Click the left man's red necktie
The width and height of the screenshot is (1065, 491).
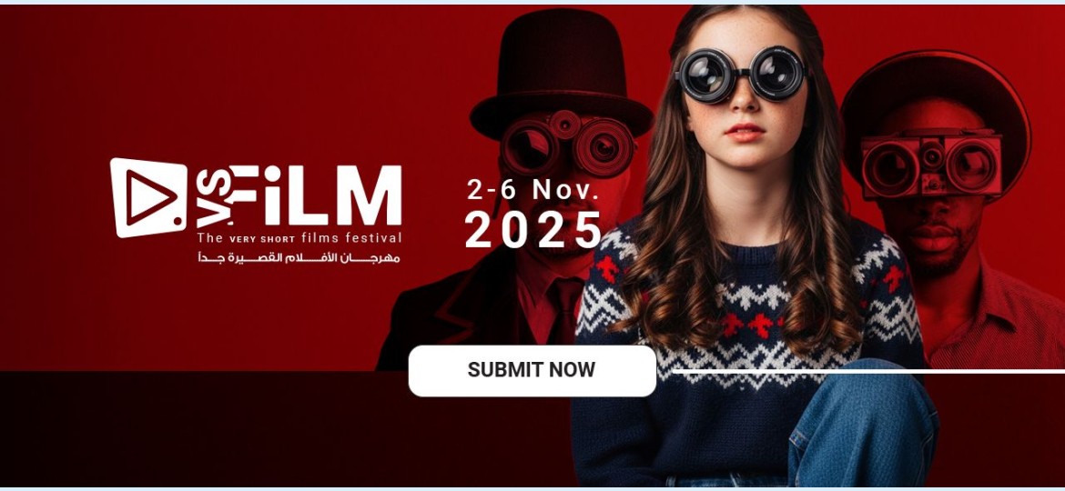pyautogui.click(x=565, y=310)
